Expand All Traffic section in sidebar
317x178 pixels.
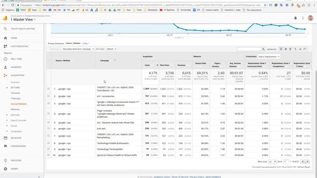(x=7, y=88)
